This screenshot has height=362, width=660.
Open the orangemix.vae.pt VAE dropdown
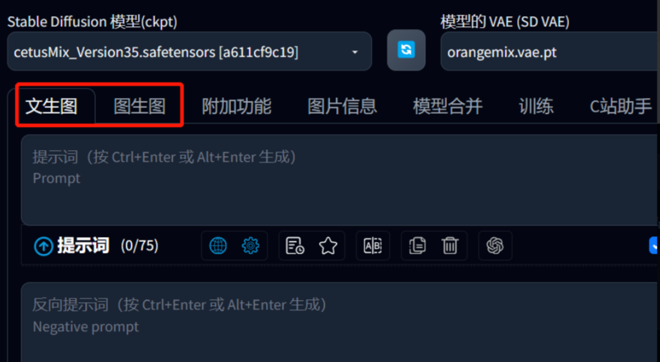click(550, 52)
